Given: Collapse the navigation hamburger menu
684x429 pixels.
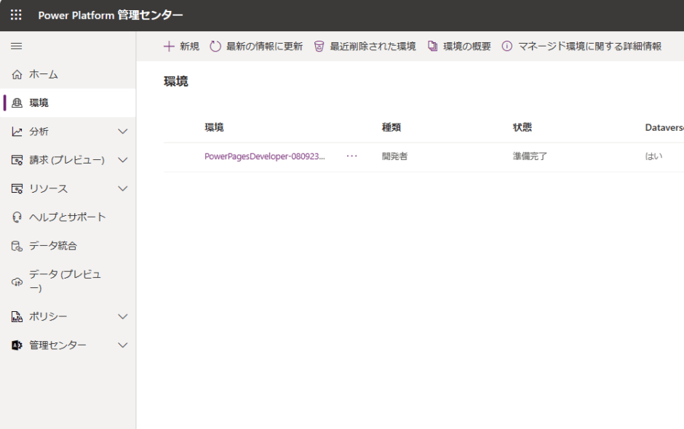Looking at the screenshot, I should tap(16, 46).
